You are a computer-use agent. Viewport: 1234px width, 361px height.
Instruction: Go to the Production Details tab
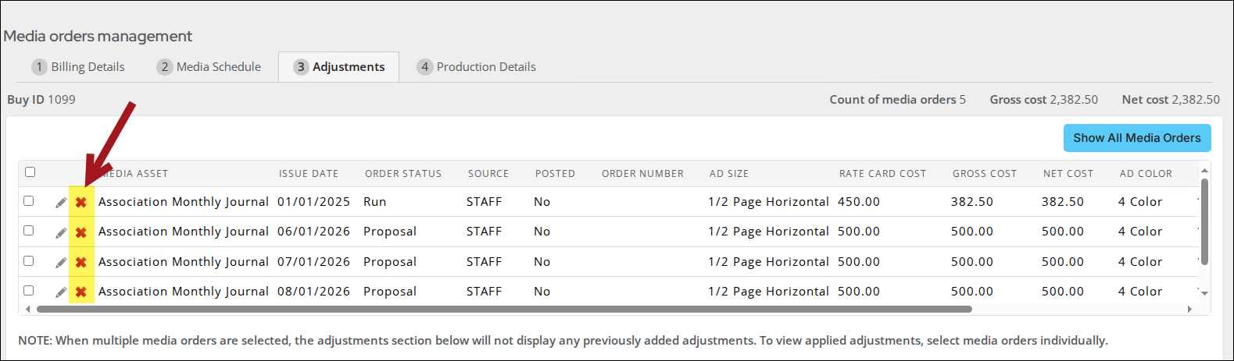click(477, 67)
